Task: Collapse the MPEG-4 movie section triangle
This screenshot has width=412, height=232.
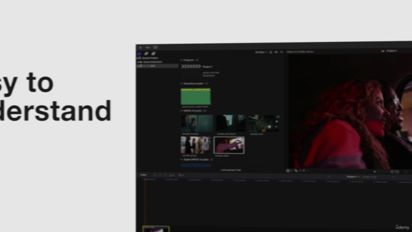Action: (182, 111)
